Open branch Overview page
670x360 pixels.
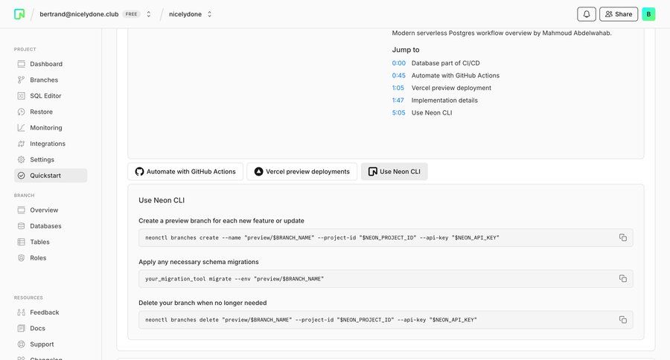51,210
